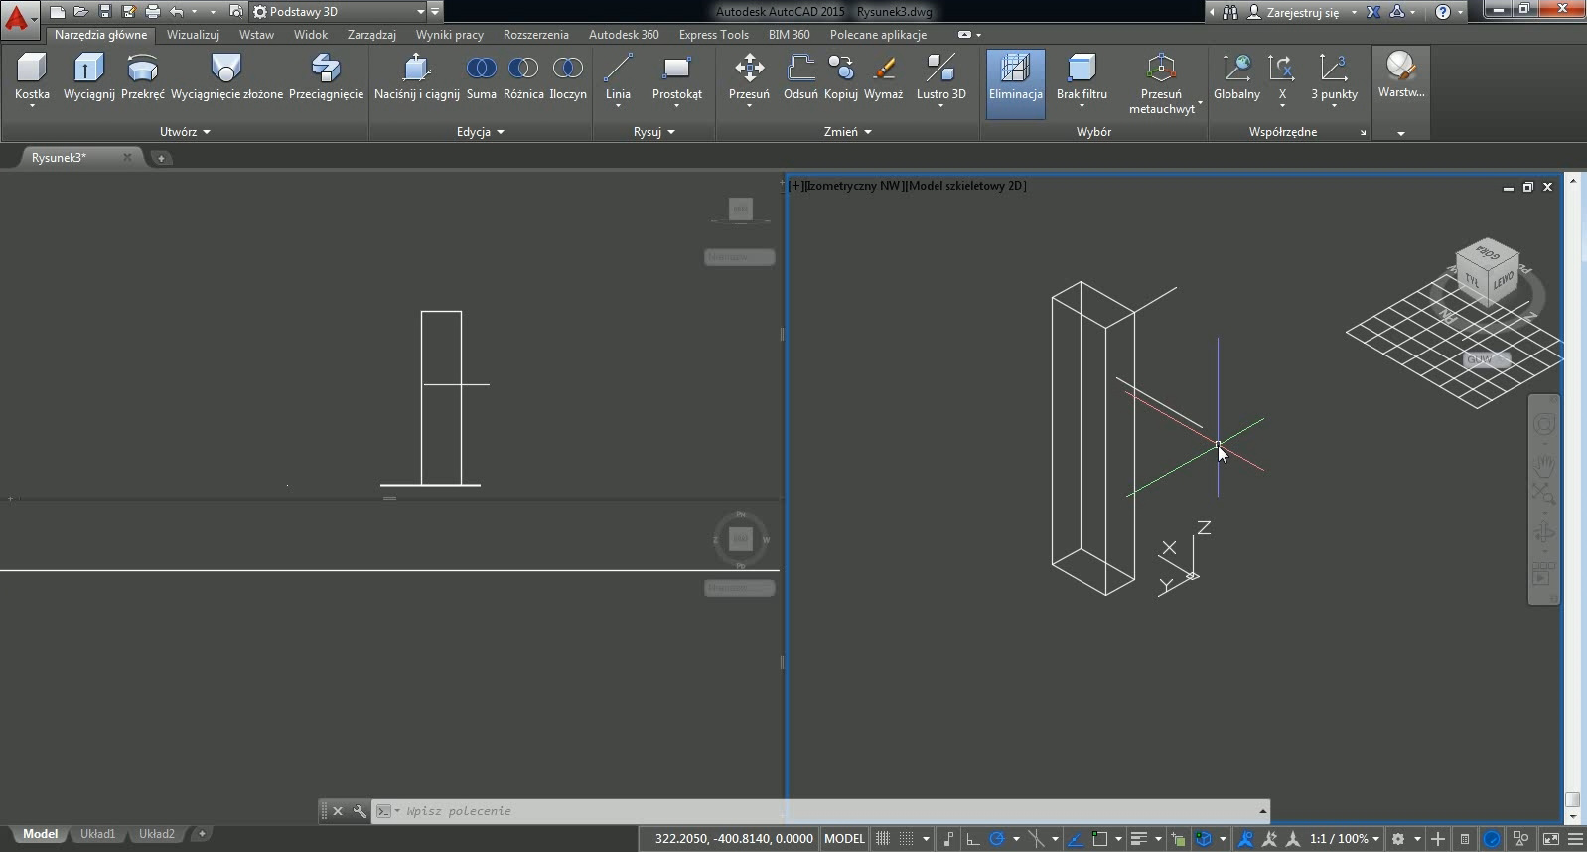Screen dimensions: 1587x852
Task: Expand the Utwórz panel
Action: pyautogui.click(x=185, y=132)
